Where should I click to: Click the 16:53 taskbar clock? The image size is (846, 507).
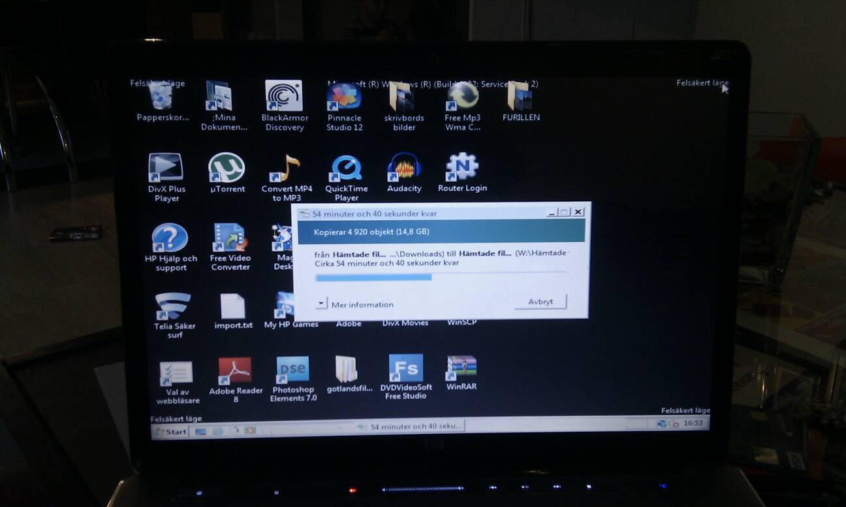point(693,423)
